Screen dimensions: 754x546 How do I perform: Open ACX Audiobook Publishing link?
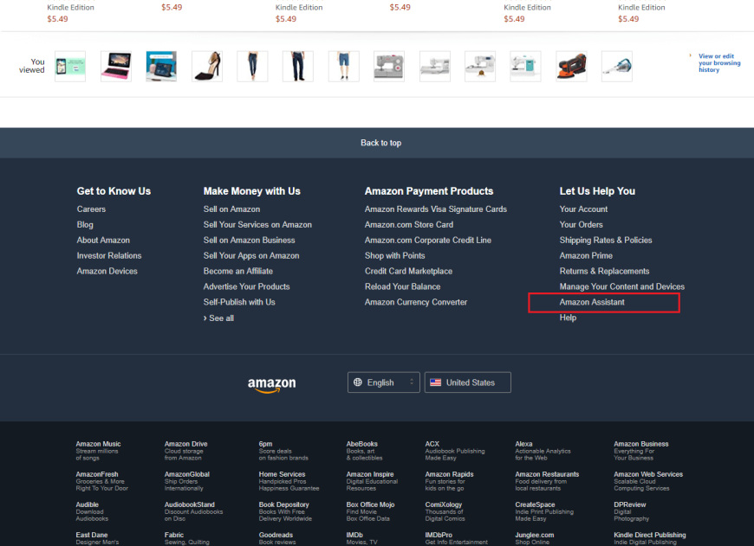(x=455, y=451)
